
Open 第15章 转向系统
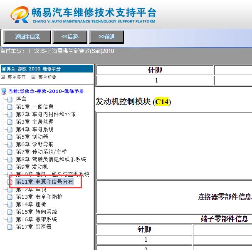(x=36, y=212)
